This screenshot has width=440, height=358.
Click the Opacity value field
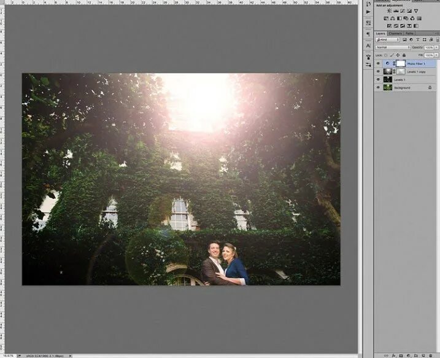point(429,47)
